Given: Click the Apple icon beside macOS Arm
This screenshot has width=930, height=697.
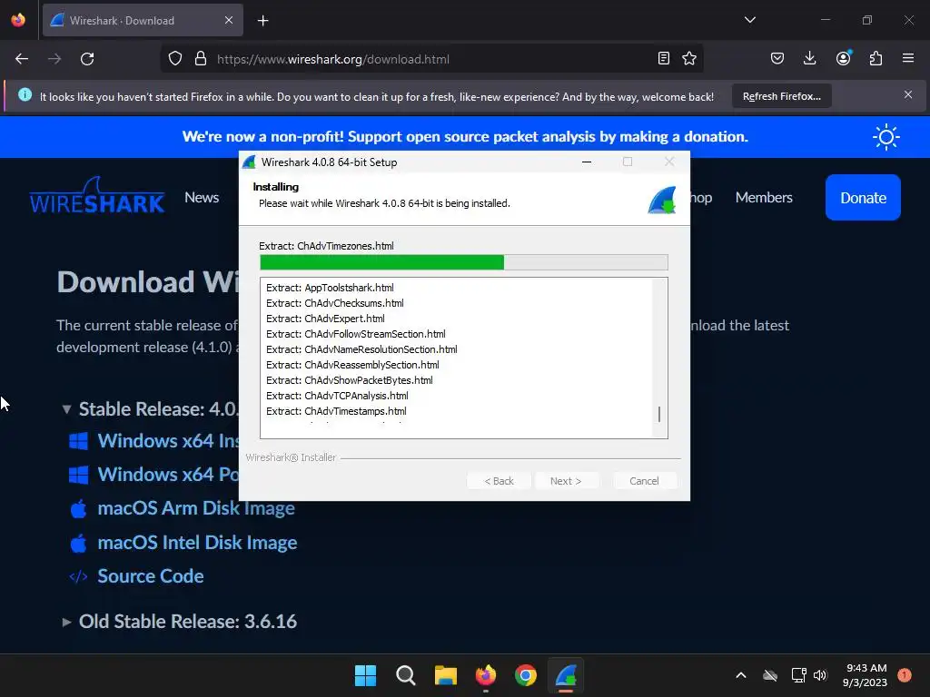Looking at the screenshot, I should [78, 508].
